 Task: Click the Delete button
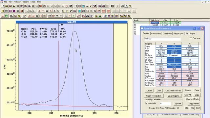(x=188, y=90)
